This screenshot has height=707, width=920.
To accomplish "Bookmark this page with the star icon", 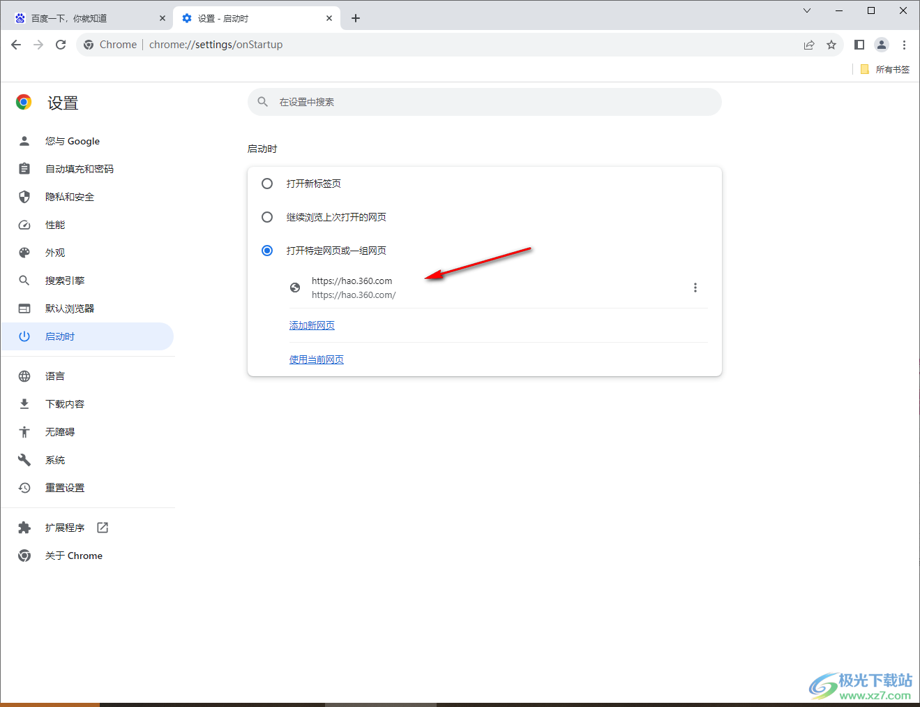I will [831, 45].
